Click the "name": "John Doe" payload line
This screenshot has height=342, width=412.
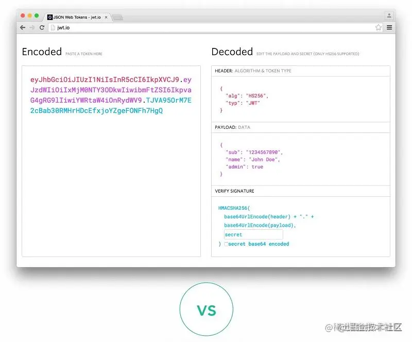coord(252,160)
